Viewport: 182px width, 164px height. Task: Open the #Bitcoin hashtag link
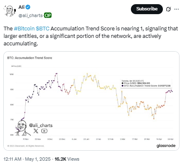pos(24,29)
